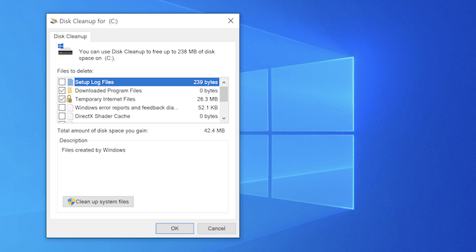This screenshot has width=476, height=252.
Task: Click the 26.3 MB size value
Action: tap(207, 99)
